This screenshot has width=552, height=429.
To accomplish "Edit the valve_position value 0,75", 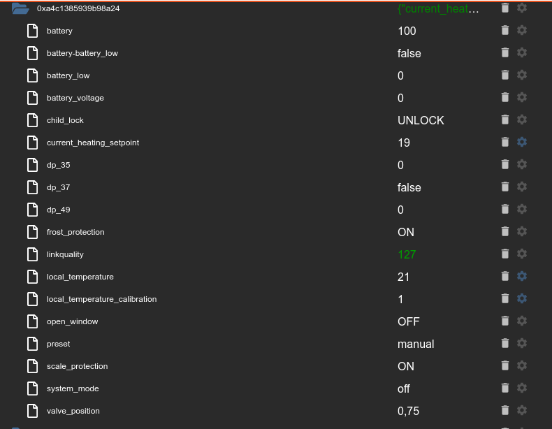I will click(409, 411).
